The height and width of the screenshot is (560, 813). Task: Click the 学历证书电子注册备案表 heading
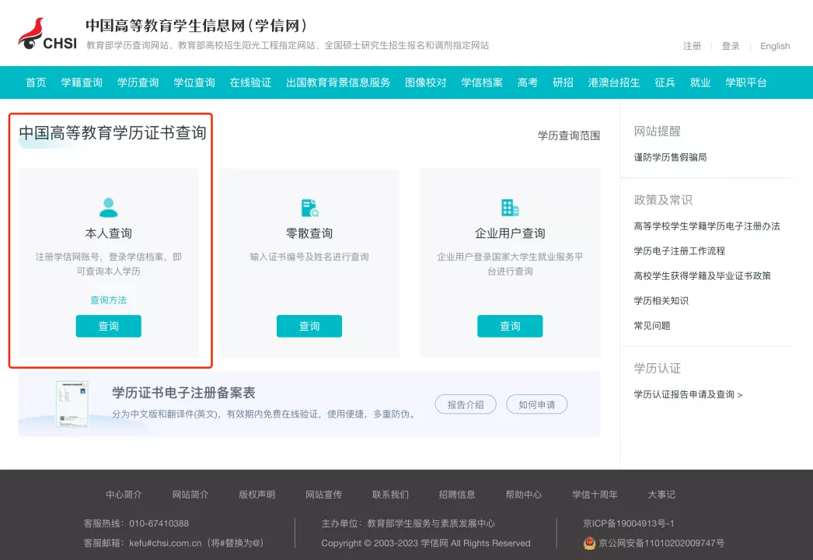[183, 393]
